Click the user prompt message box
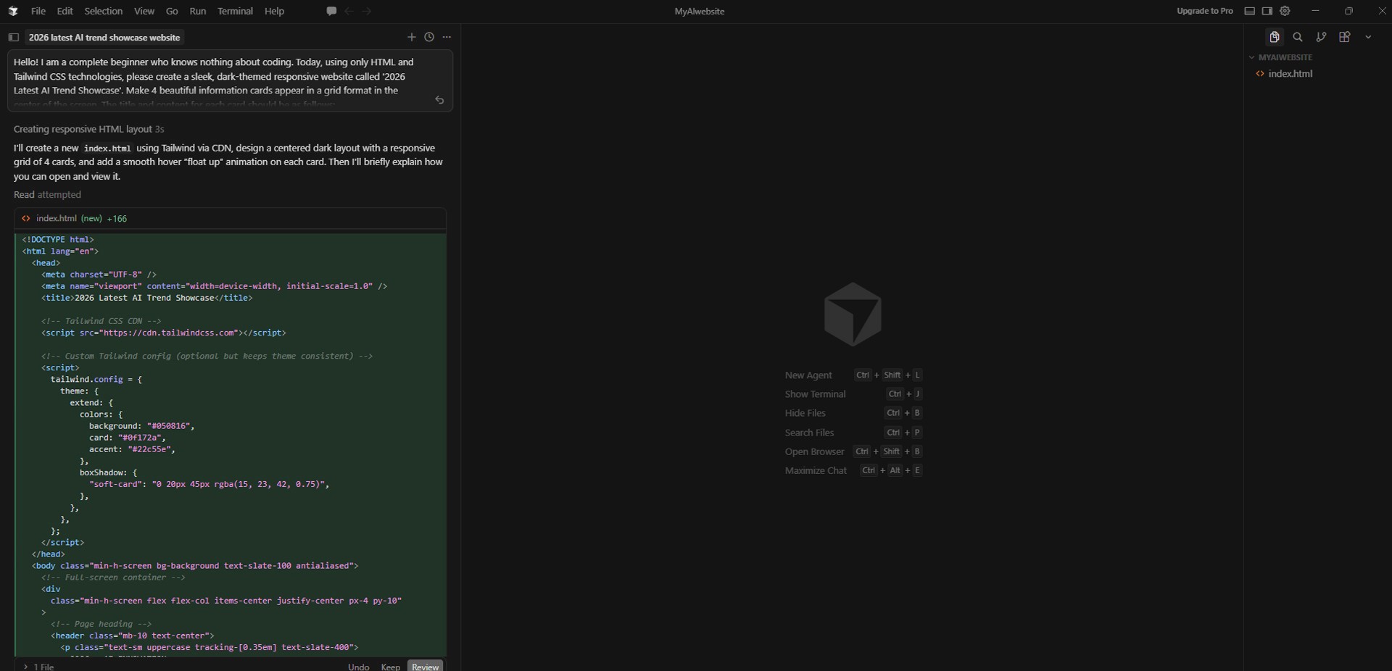Screen dimensions: 1392x671 point(230,80)
